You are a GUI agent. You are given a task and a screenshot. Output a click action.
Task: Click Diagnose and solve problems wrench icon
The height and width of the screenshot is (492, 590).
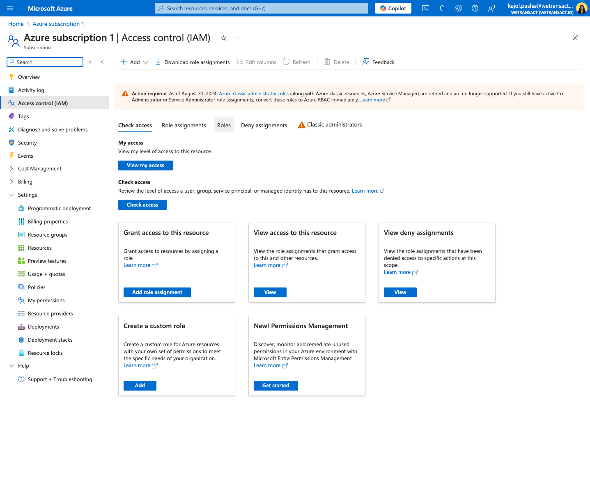11,129
